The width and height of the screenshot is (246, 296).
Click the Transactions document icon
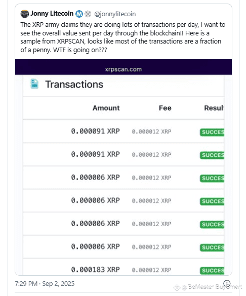34,84
